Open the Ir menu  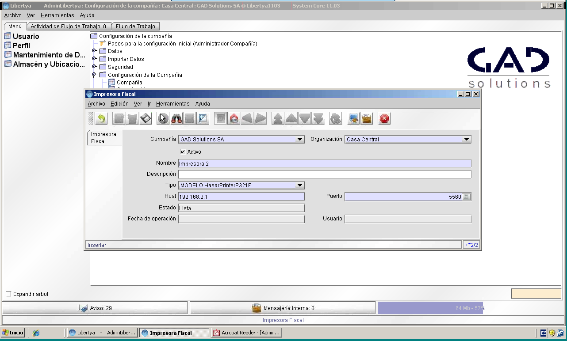click(149, 104)
